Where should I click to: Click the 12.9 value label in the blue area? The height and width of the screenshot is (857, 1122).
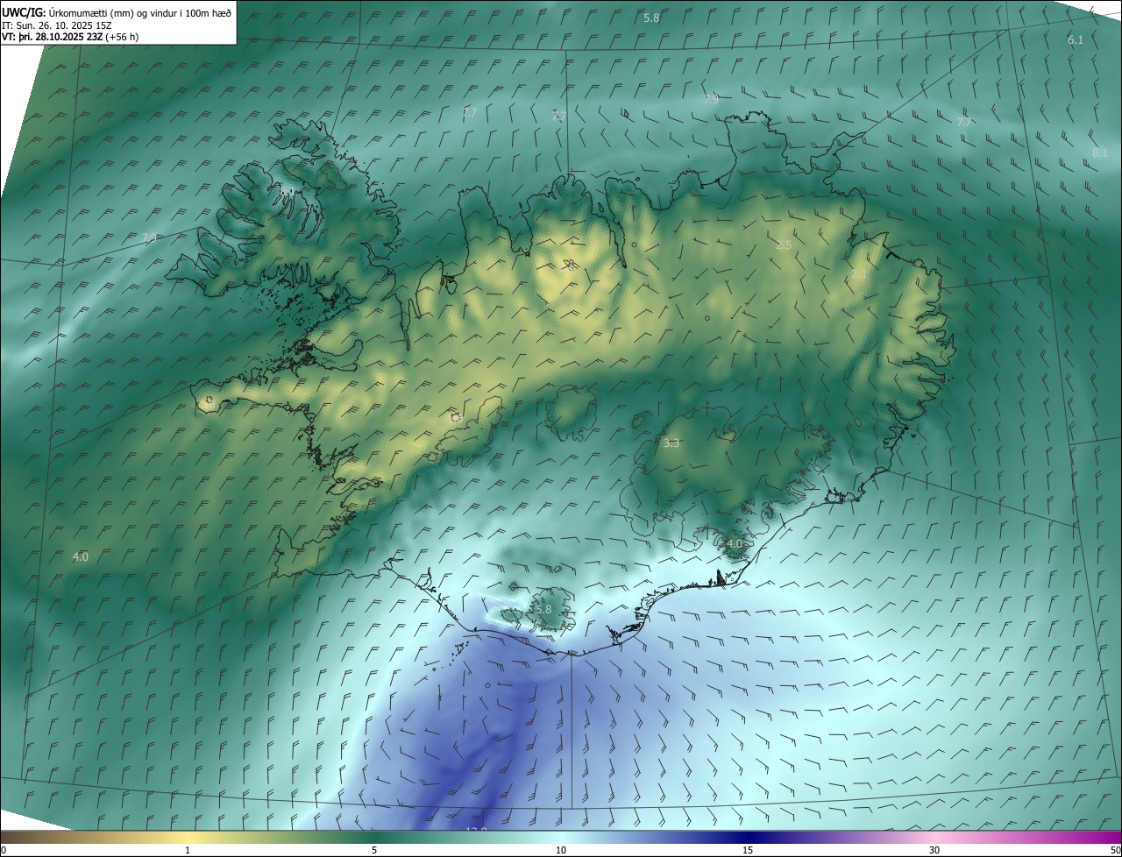[476, 830]
